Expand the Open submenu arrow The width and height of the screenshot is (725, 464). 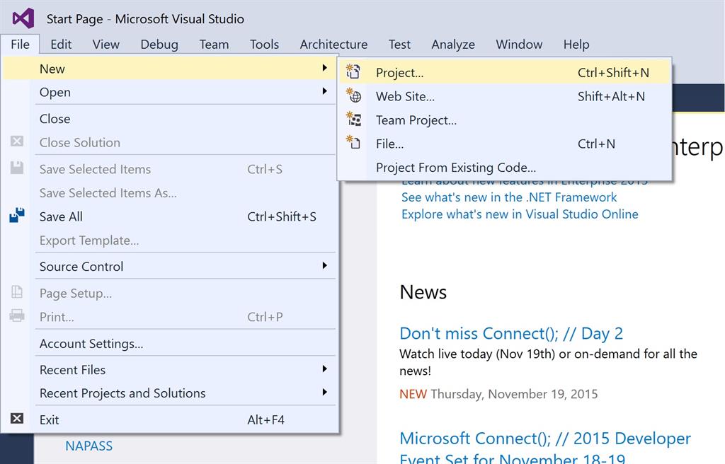324,91
